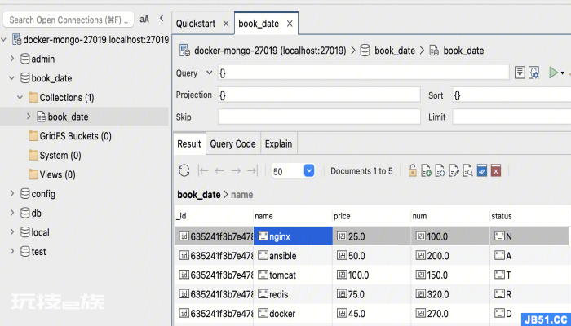Click the view document JSON icon

440,170
